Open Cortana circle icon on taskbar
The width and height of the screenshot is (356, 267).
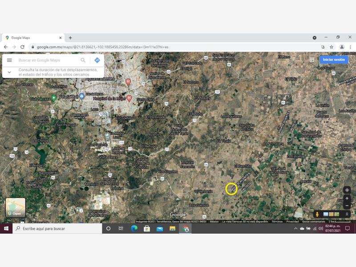coord(108,228)
